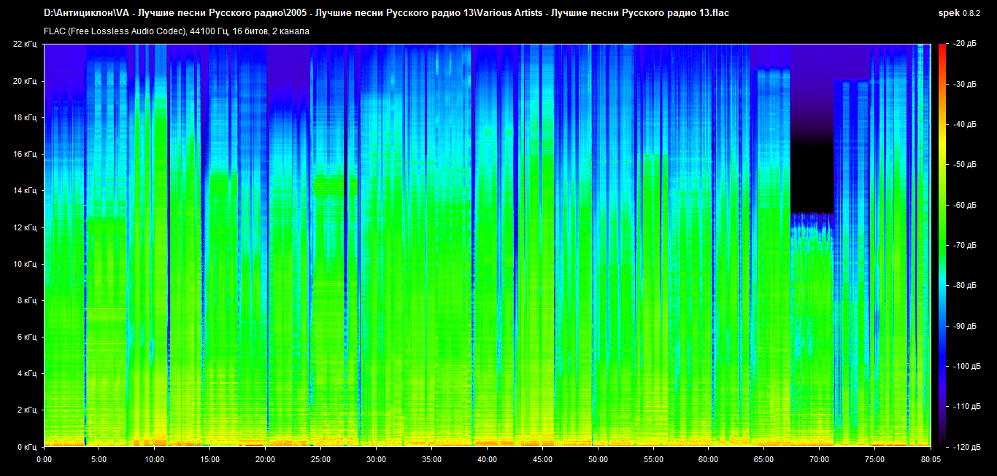Select the 35:00 time axis marker
Viewport: 997px width, 476px height.
431,459
